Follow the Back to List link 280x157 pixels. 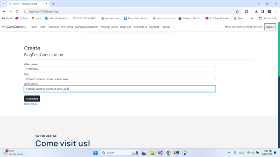click(31, 104)
